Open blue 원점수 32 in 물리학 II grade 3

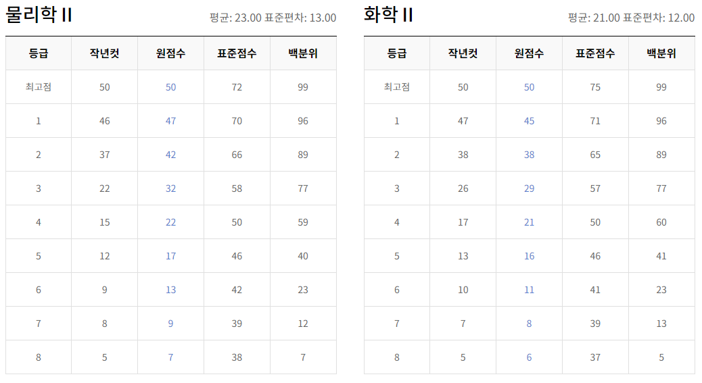coord(170,188)
